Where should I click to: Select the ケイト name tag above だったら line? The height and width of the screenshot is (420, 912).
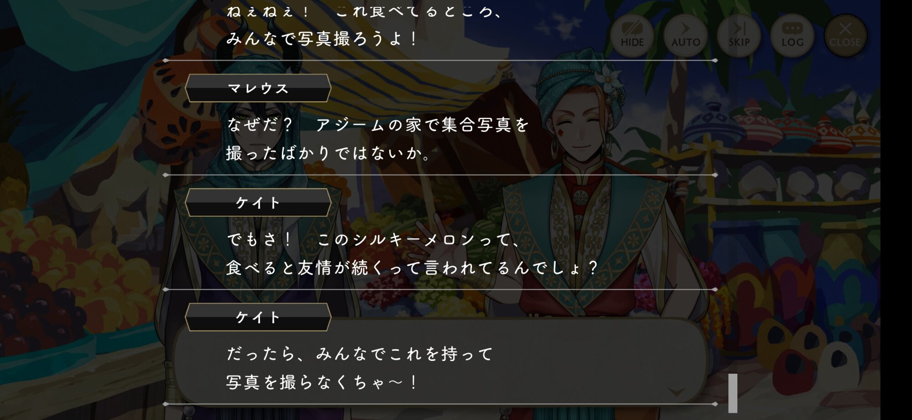(258, 317)
